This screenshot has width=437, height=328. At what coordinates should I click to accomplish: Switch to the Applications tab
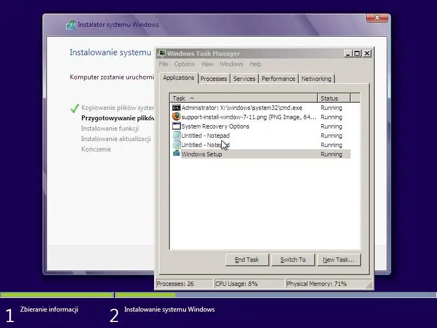coord(179,78)
